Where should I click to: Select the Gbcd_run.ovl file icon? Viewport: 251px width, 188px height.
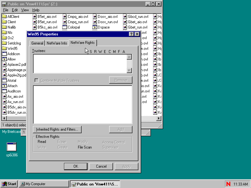pos(125,17)
